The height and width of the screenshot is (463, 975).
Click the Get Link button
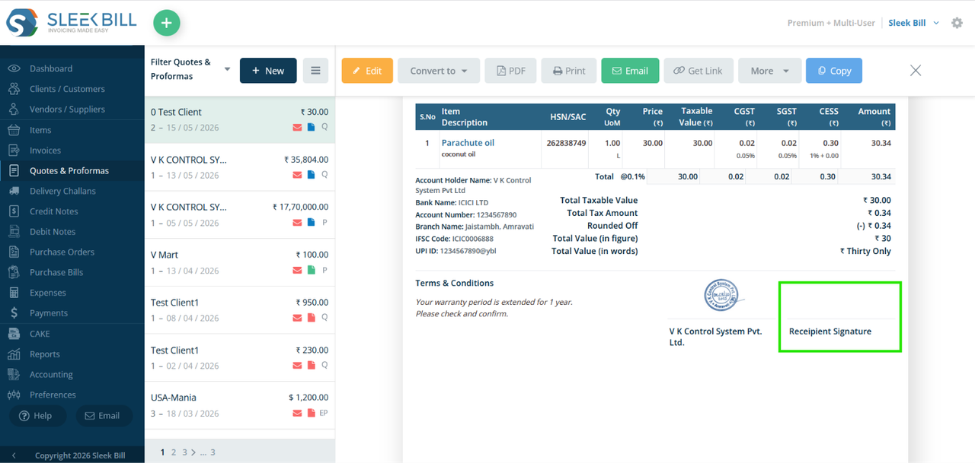(x=698, y=71)
